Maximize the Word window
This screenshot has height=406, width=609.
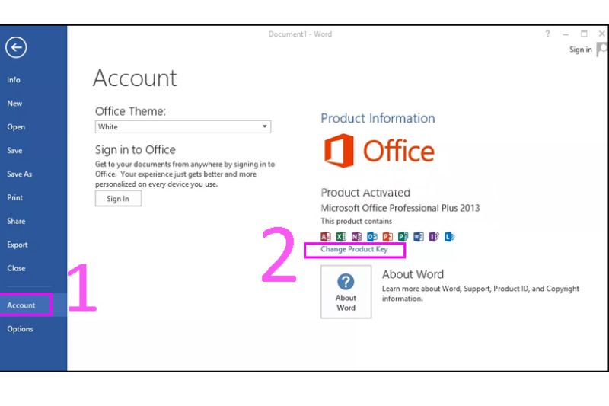pos(584,34)
